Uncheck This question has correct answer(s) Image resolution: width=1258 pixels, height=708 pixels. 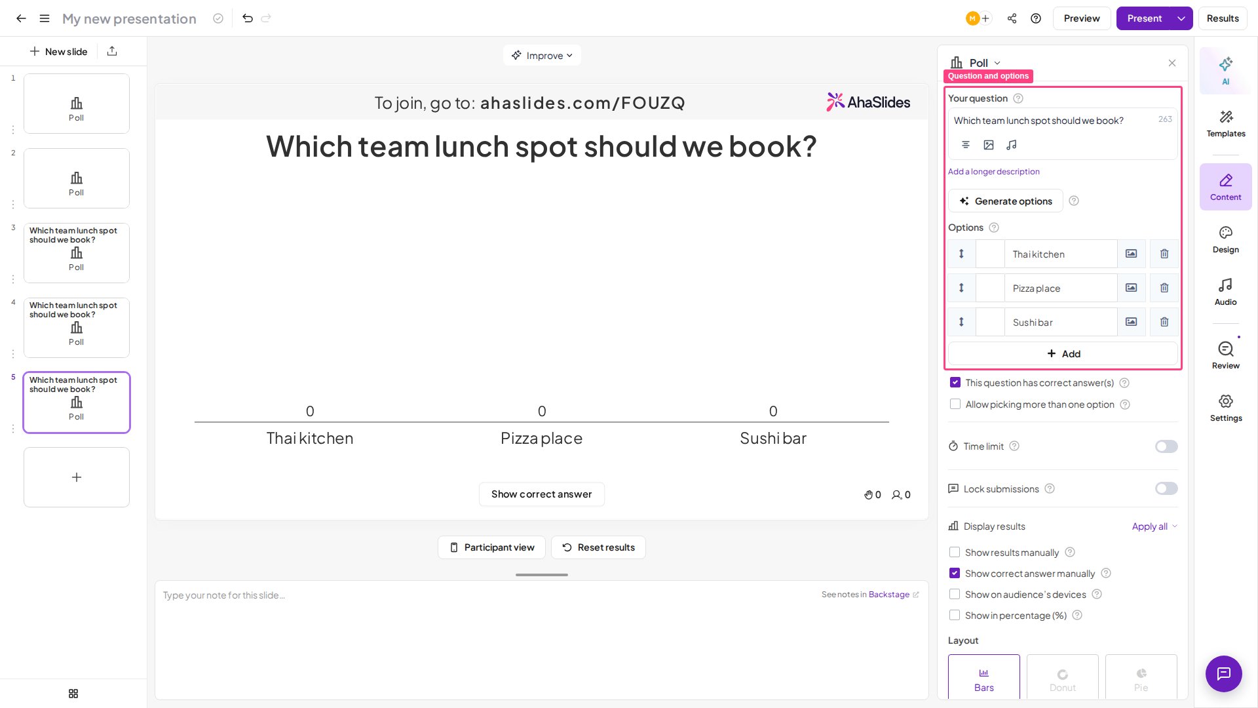coord(955,383)
